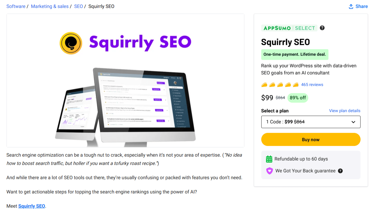The height and width of the screenshot is (211, 376).
Task: Click the question mark beside AppSumo Select badge
Action: [x=322, y=28]
